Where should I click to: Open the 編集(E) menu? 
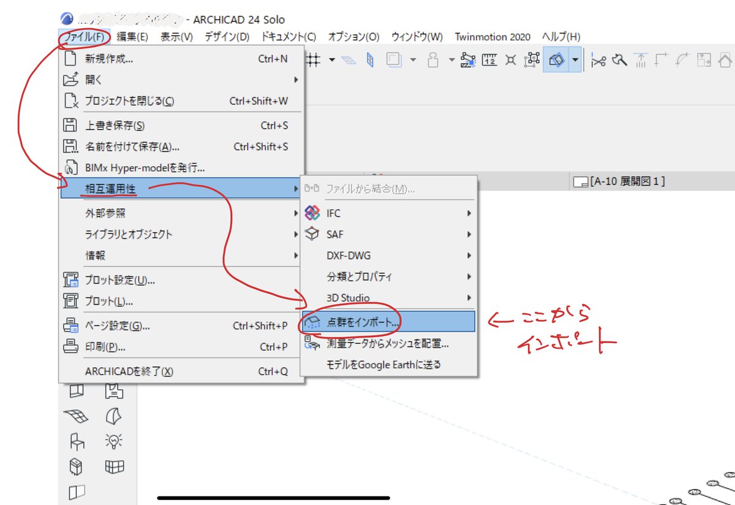pyautogui.click(x=132, y=37)
